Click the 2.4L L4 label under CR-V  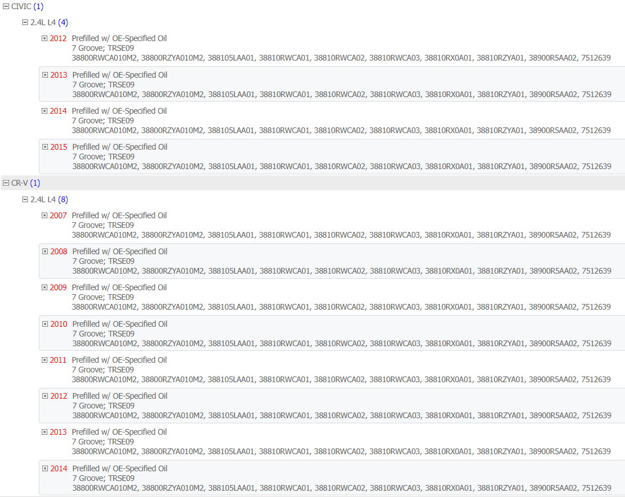(43, 199)
